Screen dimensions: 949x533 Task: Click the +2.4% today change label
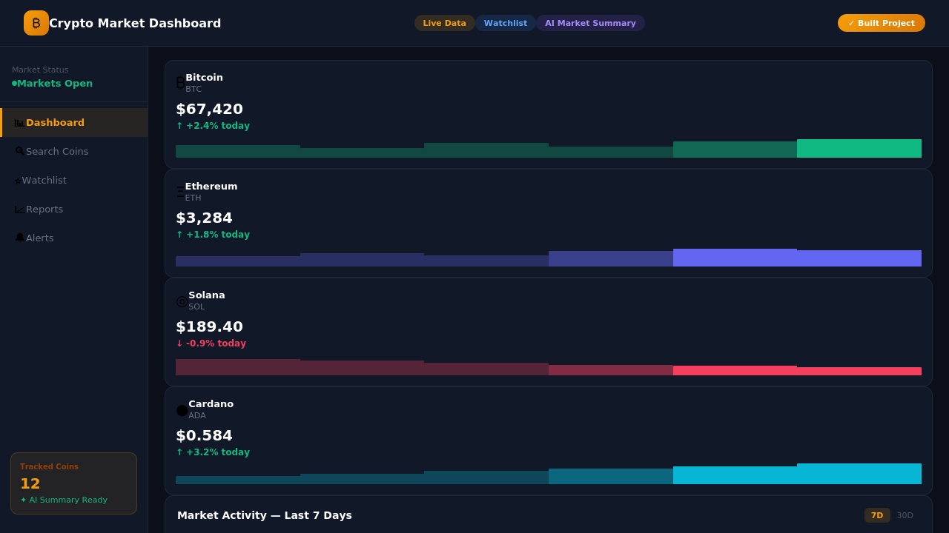213,126
